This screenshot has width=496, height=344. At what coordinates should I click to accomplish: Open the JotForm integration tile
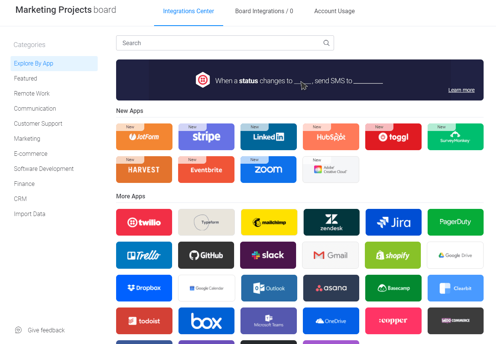[x=144, y=137]
